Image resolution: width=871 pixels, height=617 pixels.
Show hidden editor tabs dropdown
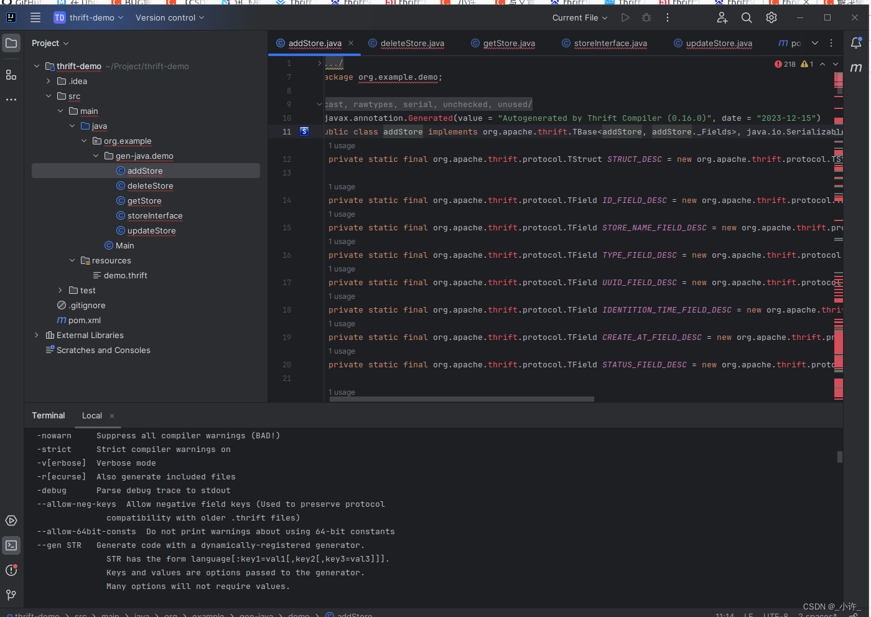pos(815,43)
